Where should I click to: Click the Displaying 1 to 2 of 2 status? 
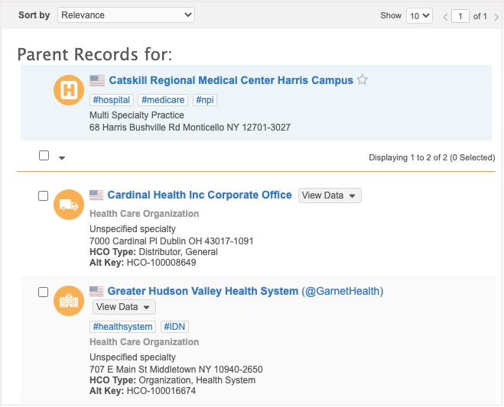432,157
